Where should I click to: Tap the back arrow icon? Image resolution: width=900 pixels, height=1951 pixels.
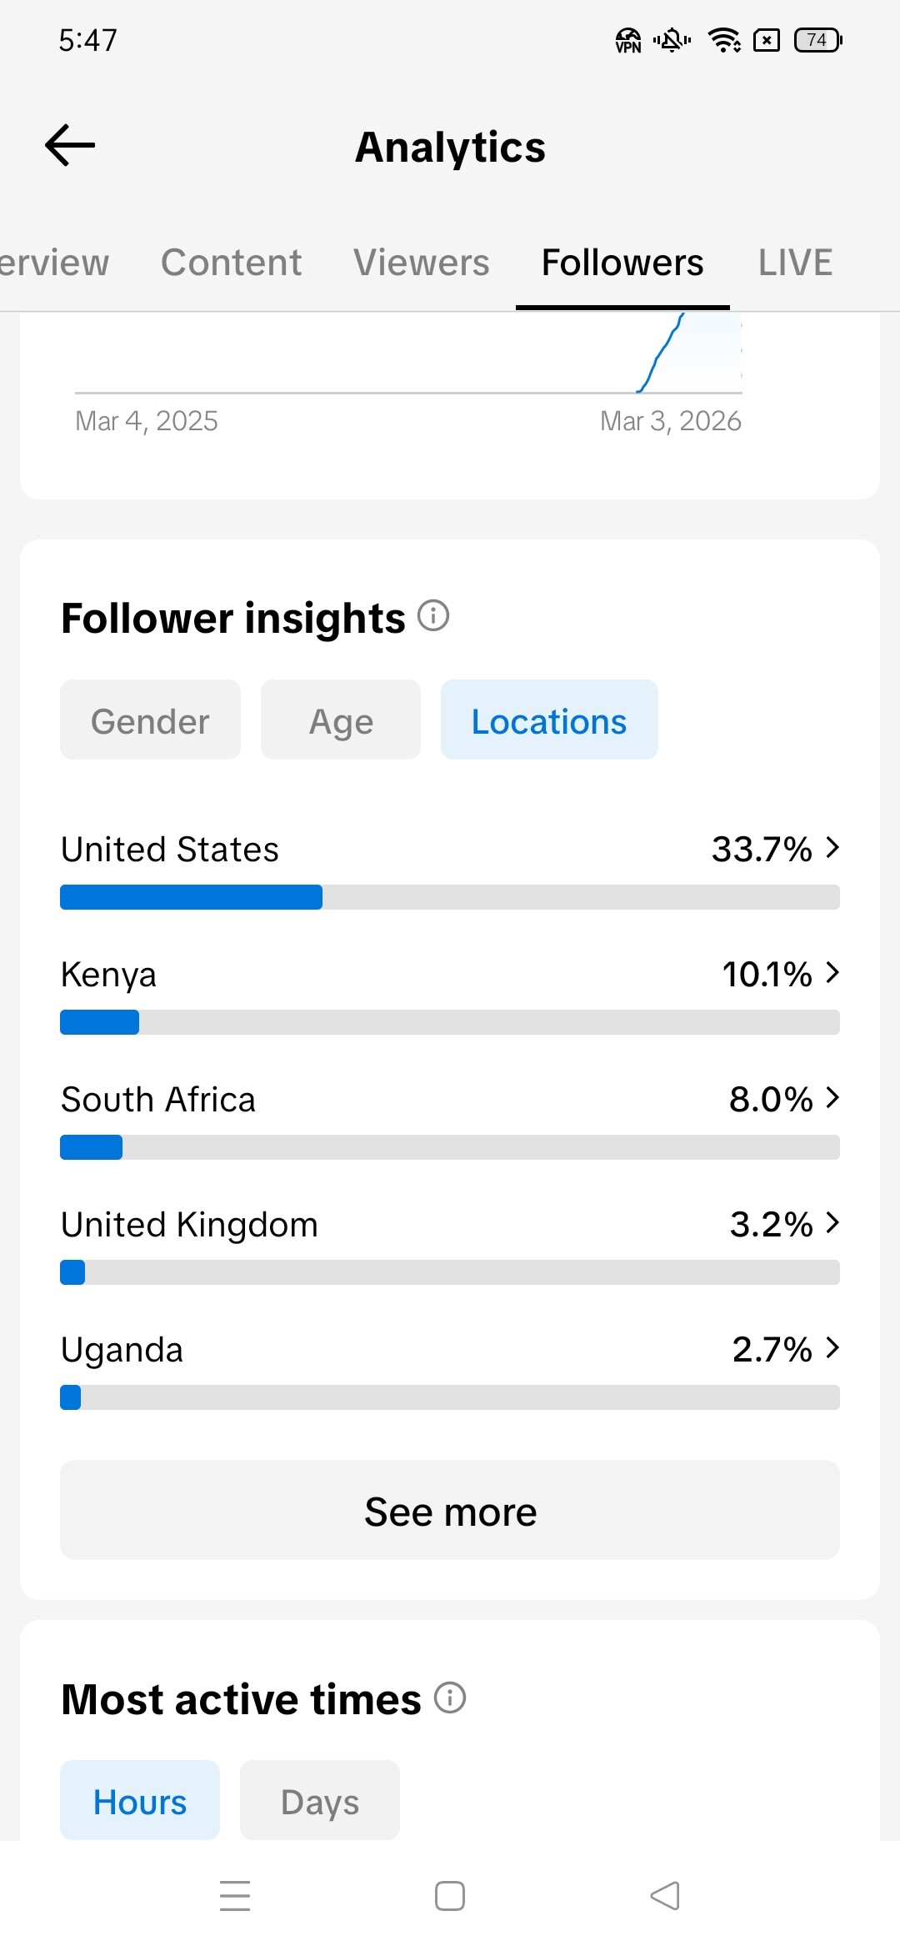70,146
